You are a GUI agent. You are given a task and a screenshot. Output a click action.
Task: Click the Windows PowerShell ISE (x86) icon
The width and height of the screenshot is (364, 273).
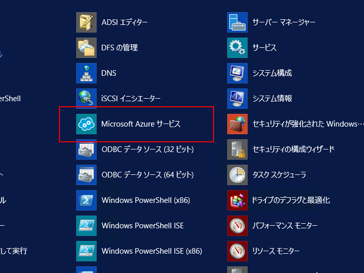pyautogui.click(x=86, y=251)
